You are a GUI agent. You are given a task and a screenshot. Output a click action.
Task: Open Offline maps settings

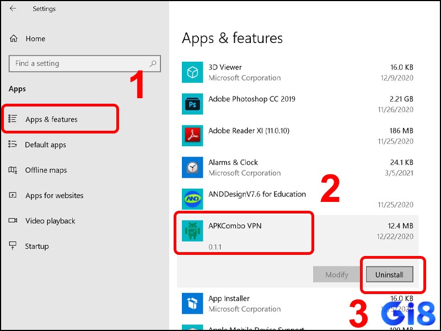[x=46, y=170]
